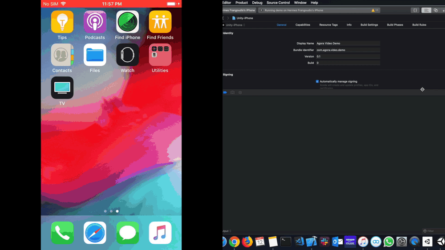Switch to the General tab
This screenshot has width=445, height=250.
pyautogui.click(x=282, y=25)
